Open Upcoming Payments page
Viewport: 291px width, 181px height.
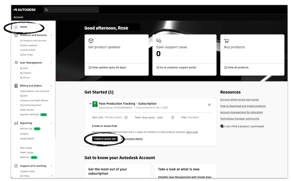coord(31,105)
